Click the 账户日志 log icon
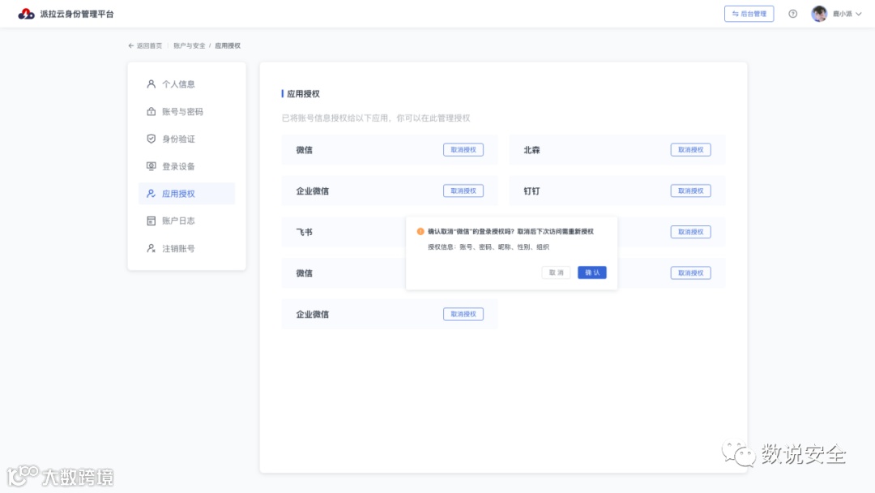The image size is (875, 493). [x=151, y=221]
